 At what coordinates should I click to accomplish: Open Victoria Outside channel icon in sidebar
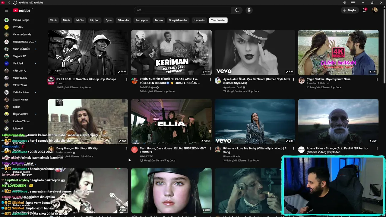point(6,34)
